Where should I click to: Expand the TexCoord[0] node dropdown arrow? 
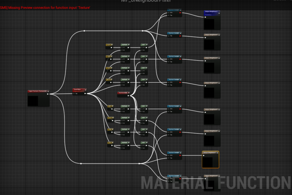129,93
